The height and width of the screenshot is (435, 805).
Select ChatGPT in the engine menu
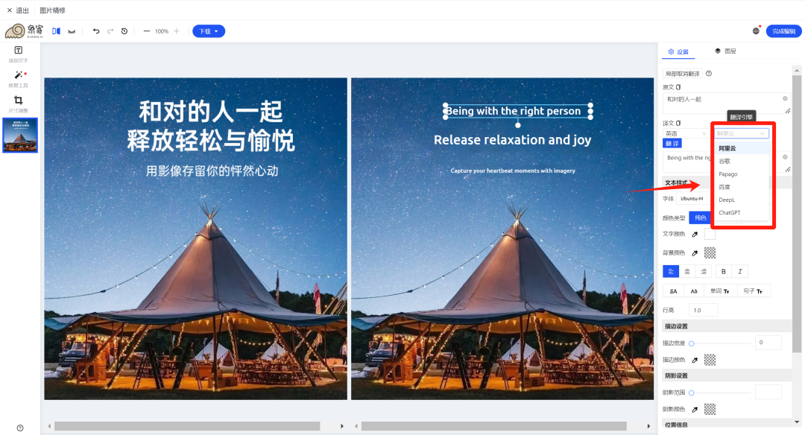click(x=730, y=212)
